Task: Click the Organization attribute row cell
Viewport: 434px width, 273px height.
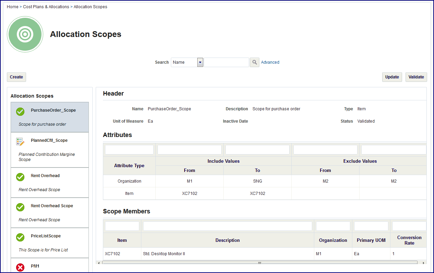Action: (x=129, y=181)
